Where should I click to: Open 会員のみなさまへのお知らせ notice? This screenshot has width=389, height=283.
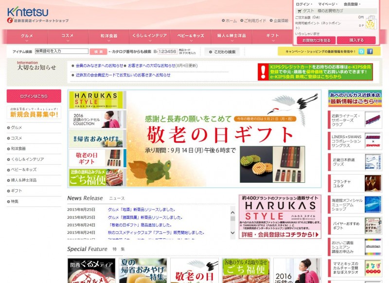pyautogui.click(x=99, y=66)
